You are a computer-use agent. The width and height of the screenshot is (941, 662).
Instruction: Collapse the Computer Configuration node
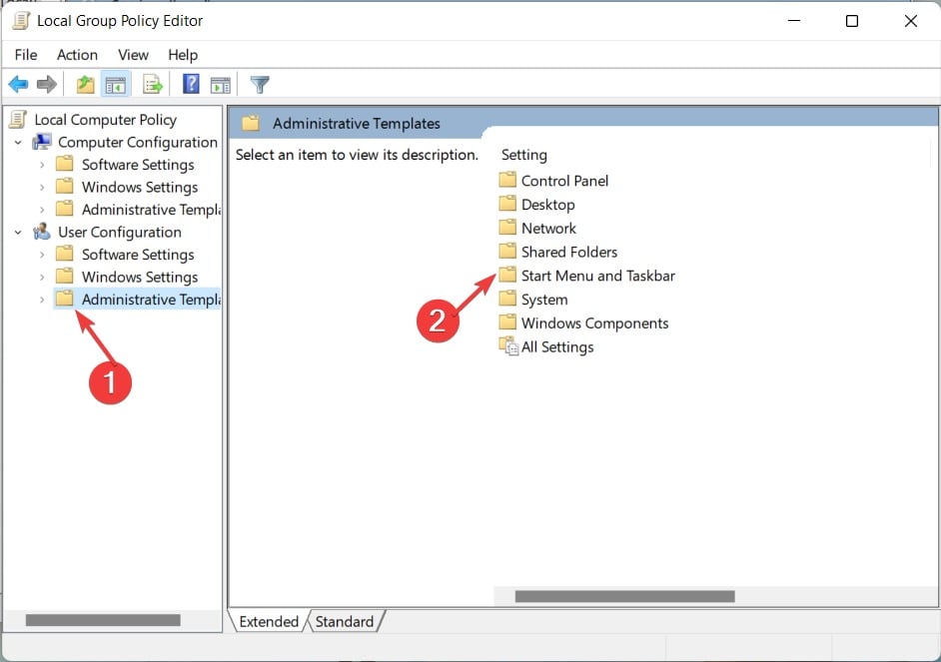point(19,143)
